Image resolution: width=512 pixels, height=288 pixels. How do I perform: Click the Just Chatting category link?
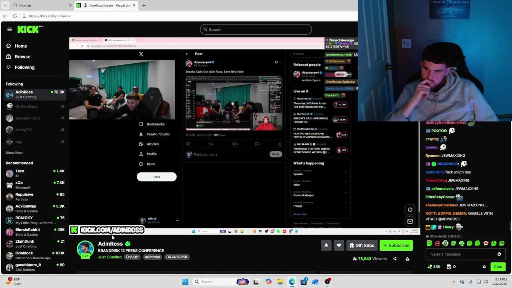(110, 257)
